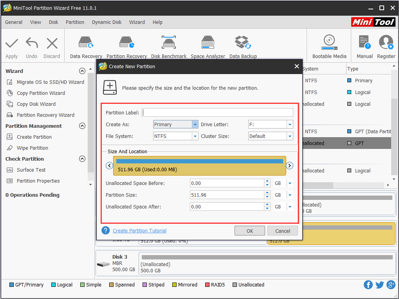Open the Disk Benchmark tool
The image size is (399, 299).
[x=169, y=46]
